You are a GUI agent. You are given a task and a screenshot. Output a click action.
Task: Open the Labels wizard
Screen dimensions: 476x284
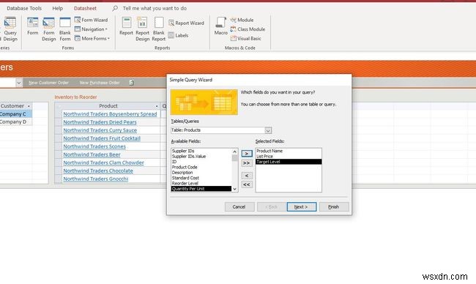click(x=178, y=35)
